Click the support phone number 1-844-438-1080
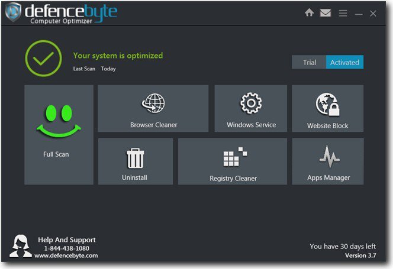The width and height of the screenshot is (393, 269). (x=67, y=248)
